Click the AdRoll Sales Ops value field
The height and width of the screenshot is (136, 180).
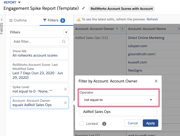118,112
